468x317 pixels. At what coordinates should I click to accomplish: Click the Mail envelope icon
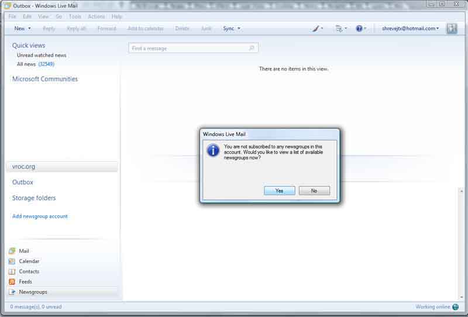pos(12,251)
